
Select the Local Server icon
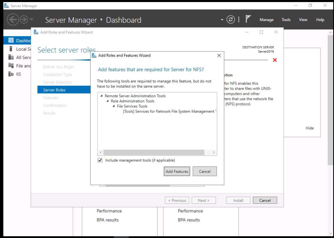pos(11,49)
